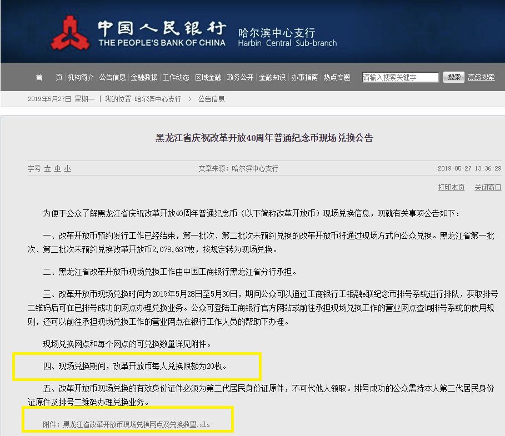Open the 热点专题 menu item

click(337, 77)
